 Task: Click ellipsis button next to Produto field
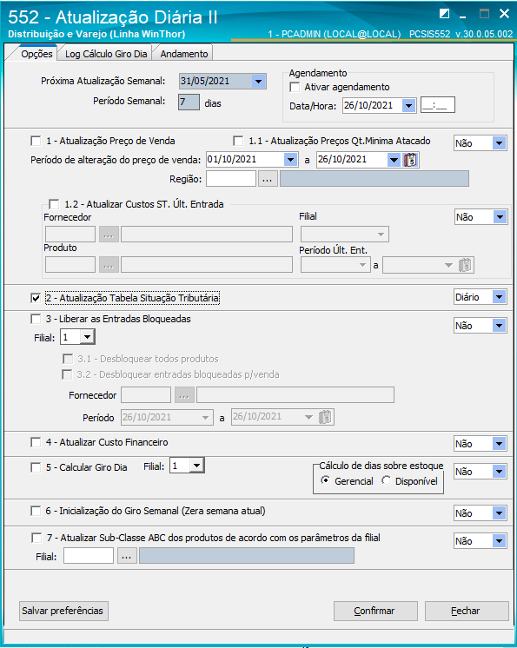(x=109, y=265)
